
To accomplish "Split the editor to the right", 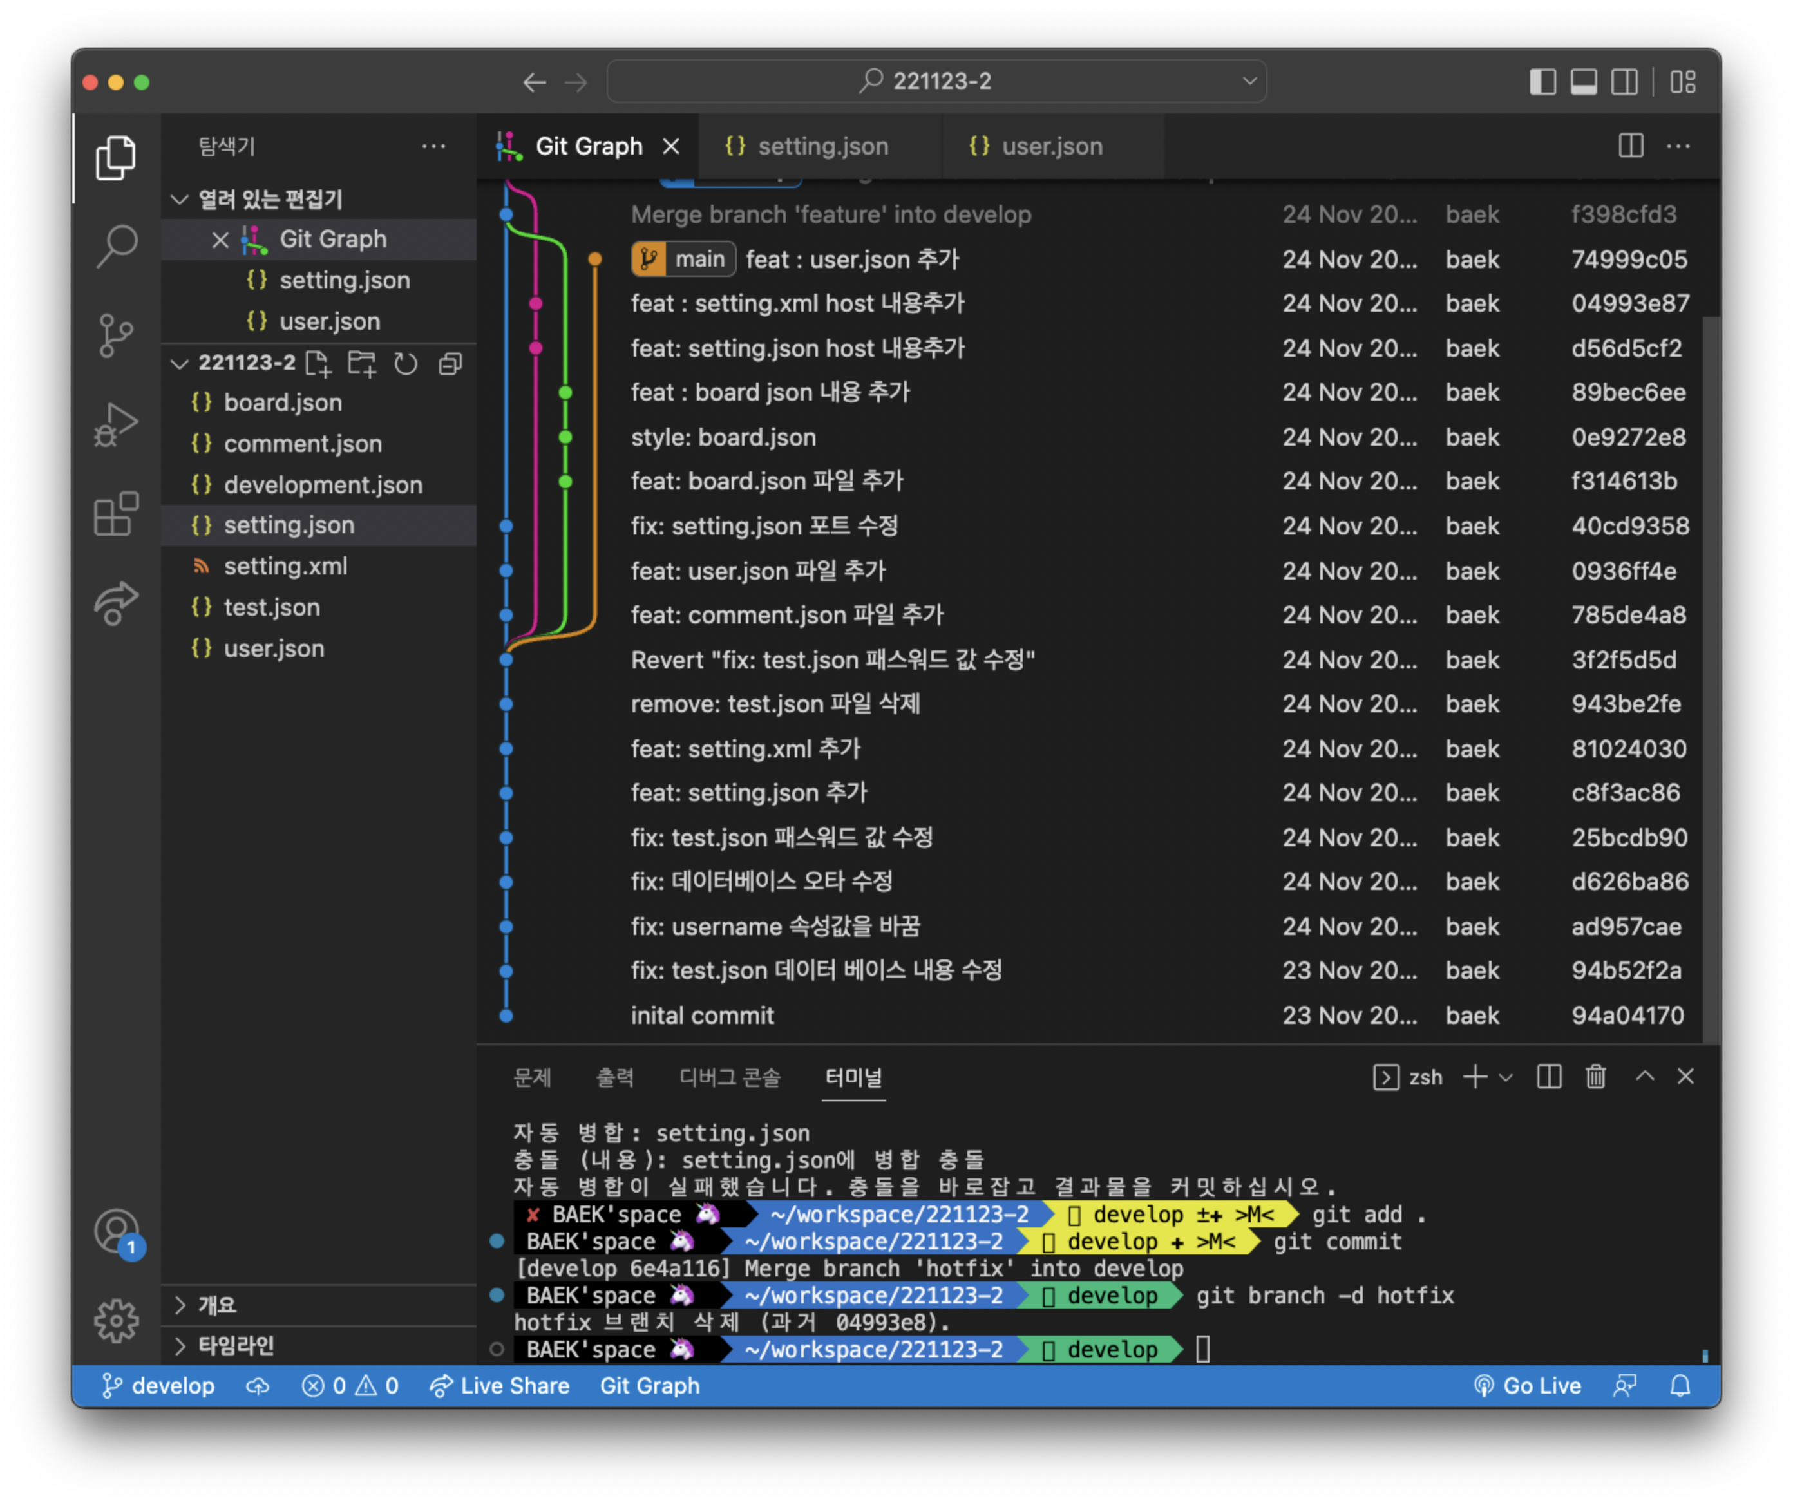I will tap(1630, 146).
